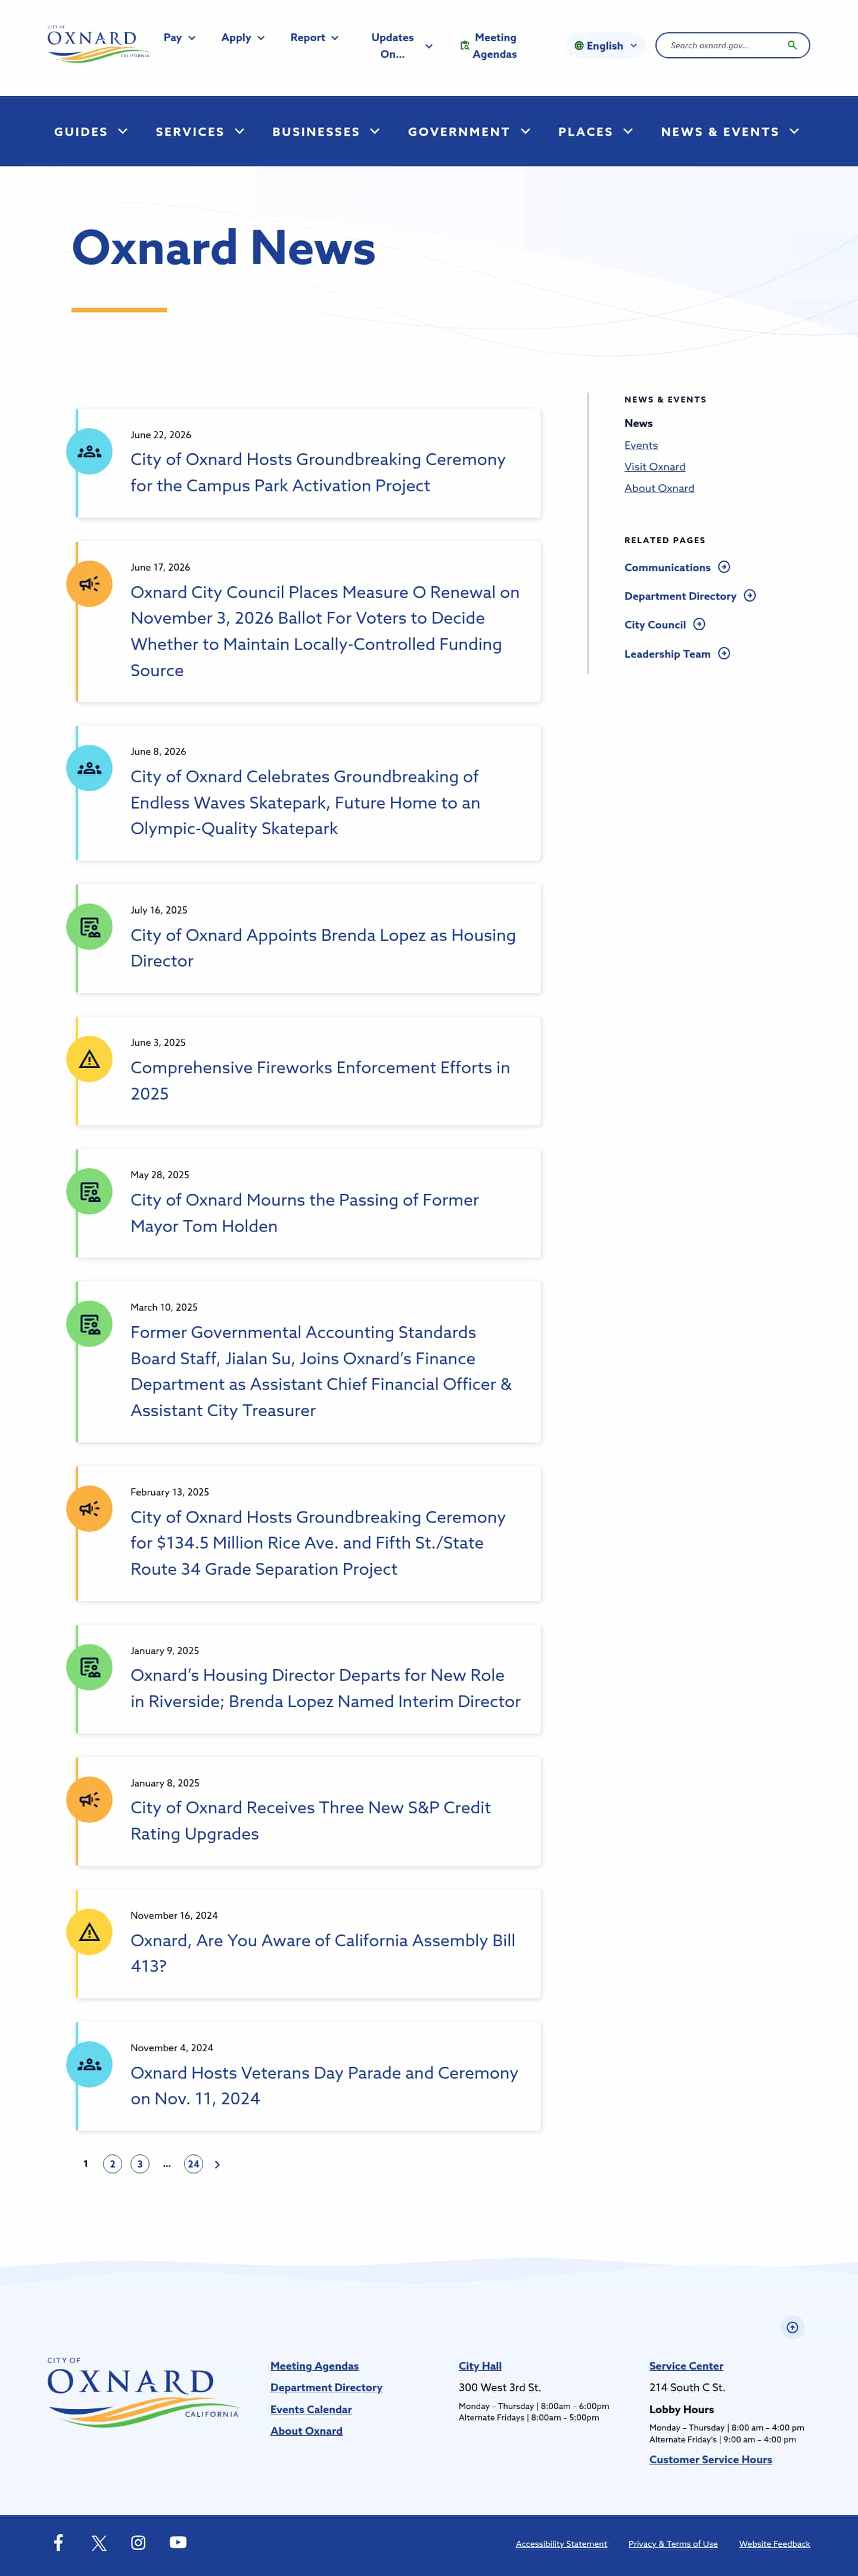The height and width of the screenshot is (2576, 858).
Task: Click megaphone icon for Rice Ave. Grade Separation article
Action: pos(89,1509)
